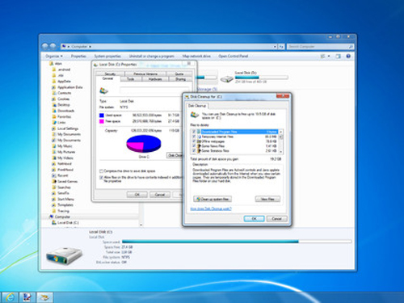The image size is (404, 303).
Task: Enable Compress this drive checkbox
Action: click(101, 171)
